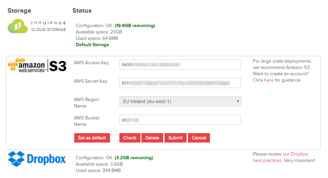Viewport: 328px width, 178px height.
Task: Select the 'Available space: 20GB' text
Action: tap(99, 32)
